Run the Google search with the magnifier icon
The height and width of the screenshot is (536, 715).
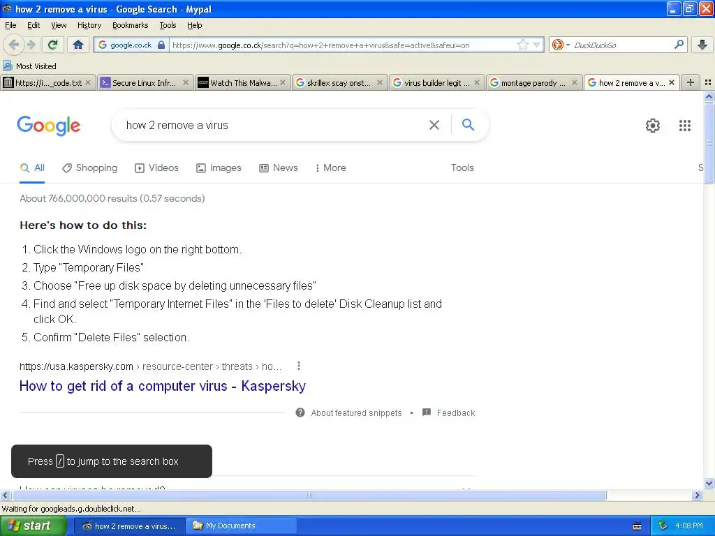[468, 124]
